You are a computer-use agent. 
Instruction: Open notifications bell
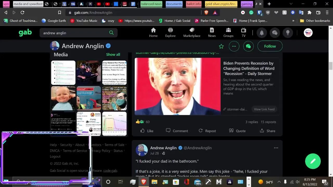click(262, 33)
